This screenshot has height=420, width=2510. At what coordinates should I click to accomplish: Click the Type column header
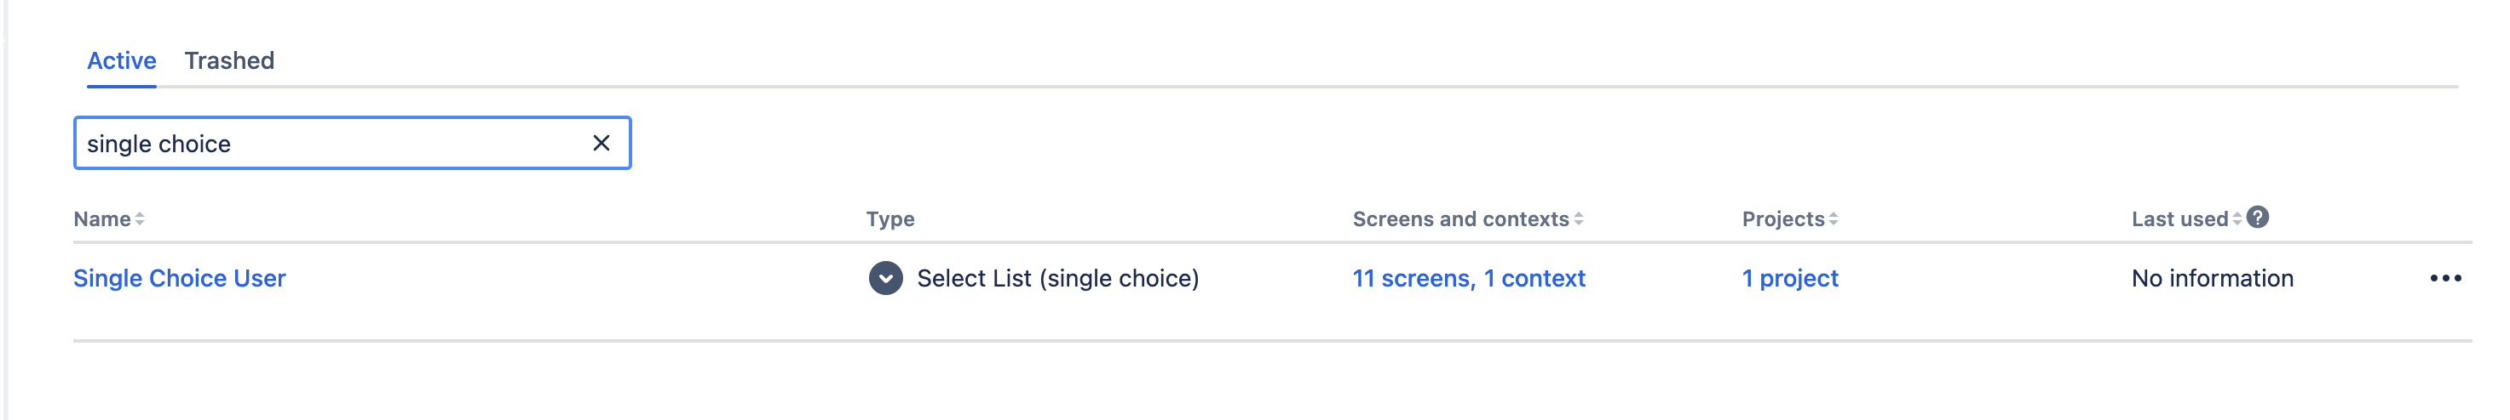(889, 219)
